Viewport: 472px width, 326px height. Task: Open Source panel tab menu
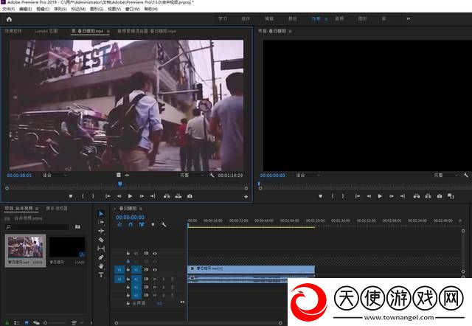pyautogui.click(x=108, y=31)
